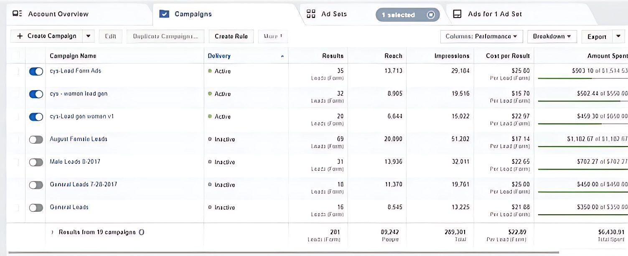Open the Export options arrow
Screen dimensions: 628x256
coord(618,36)
